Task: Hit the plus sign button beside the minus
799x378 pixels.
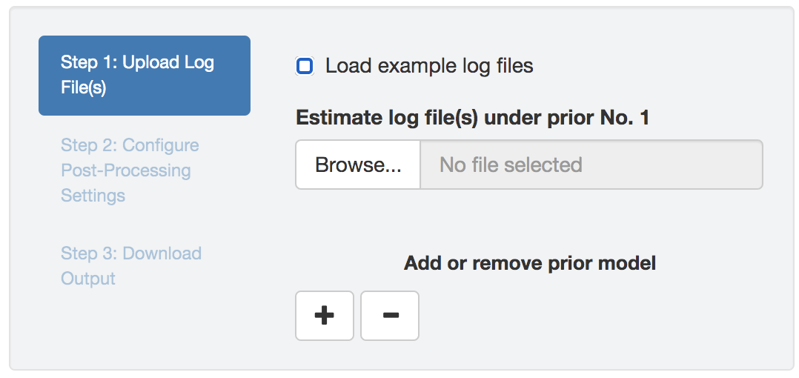Action: [324, 316]
